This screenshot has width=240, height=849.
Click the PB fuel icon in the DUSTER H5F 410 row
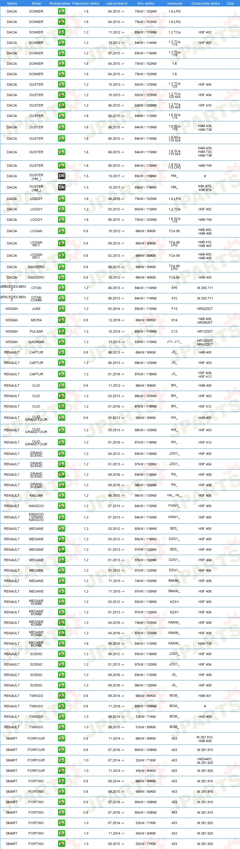coord(62,105)
